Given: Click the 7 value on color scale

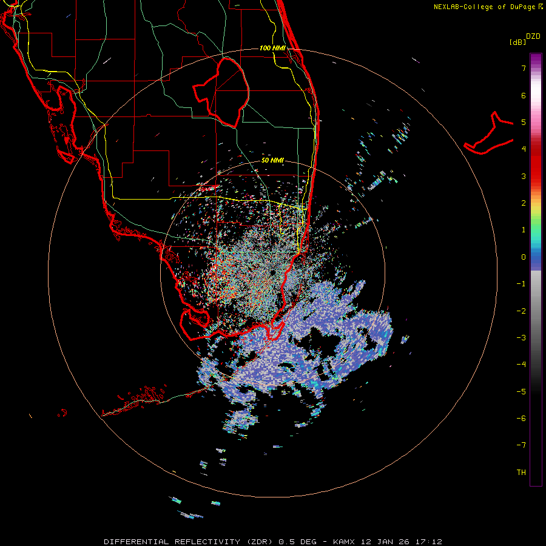Looking at the screenshot, I should point(524,68).
